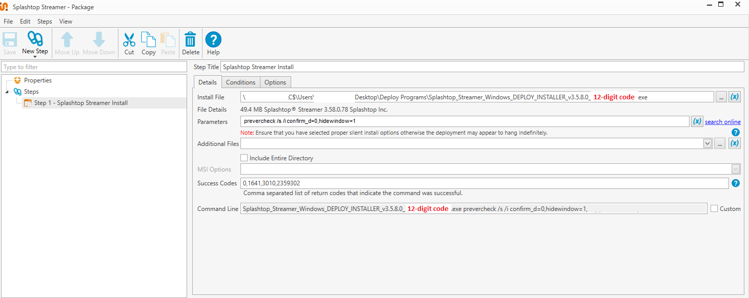The image size is (749, 298).
Task: Collapse the Steps tree node
Action: coord(7,92)
